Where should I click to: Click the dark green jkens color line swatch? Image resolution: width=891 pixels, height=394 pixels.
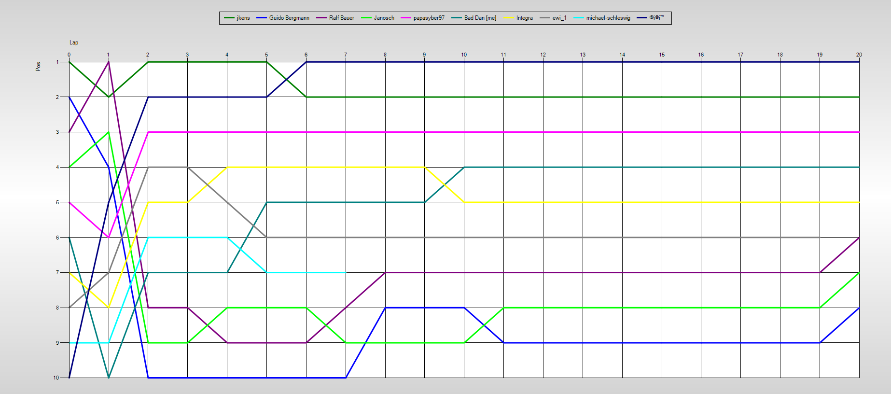(229, 18)
